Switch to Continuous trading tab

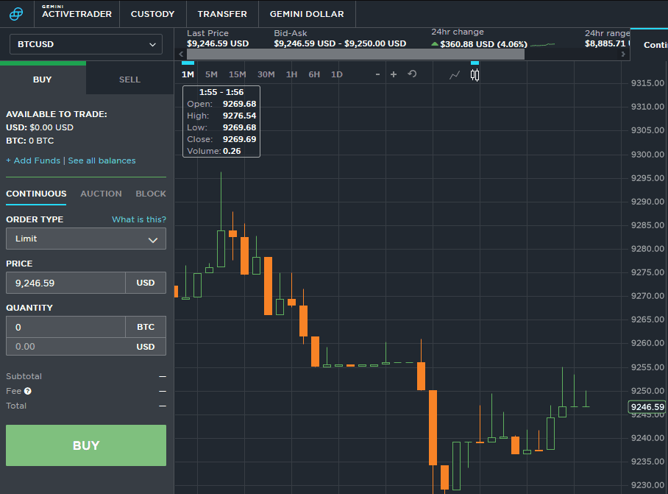tap(36, 194)
